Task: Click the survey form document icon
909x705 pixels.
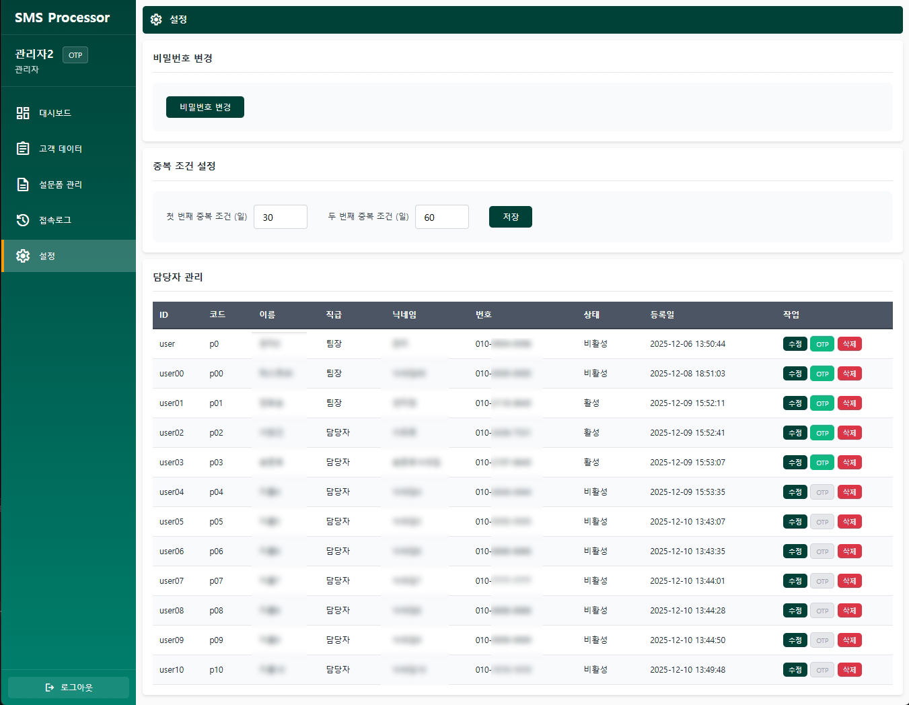Action: click(23, 184)
